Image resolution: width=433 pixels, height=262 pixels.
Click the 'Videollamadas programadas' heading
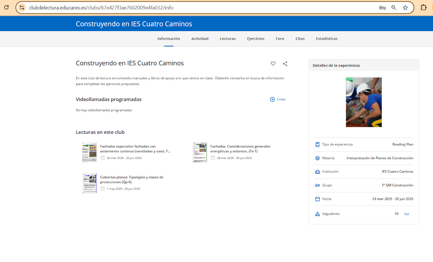tap(108, 100)
